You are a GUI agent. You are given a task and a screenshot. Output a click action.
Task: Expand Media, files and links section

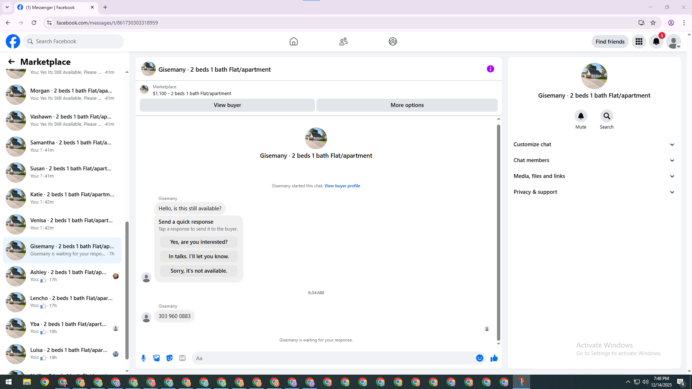point(594,176)
